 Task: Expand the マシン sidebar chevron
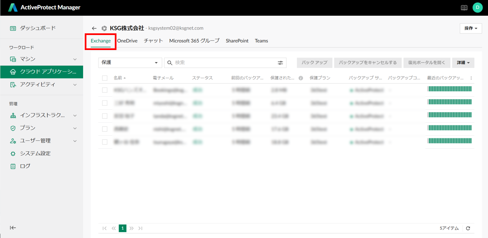point(75,59)
